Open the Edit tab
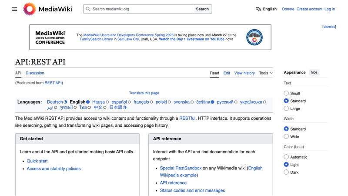Screen dimensions: 348x196 click(227, 73)
